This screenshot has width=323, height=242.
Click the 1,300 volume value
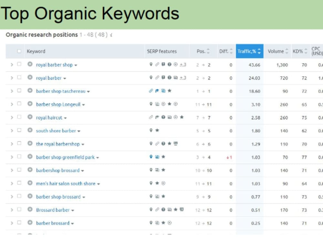coord(282,65)
